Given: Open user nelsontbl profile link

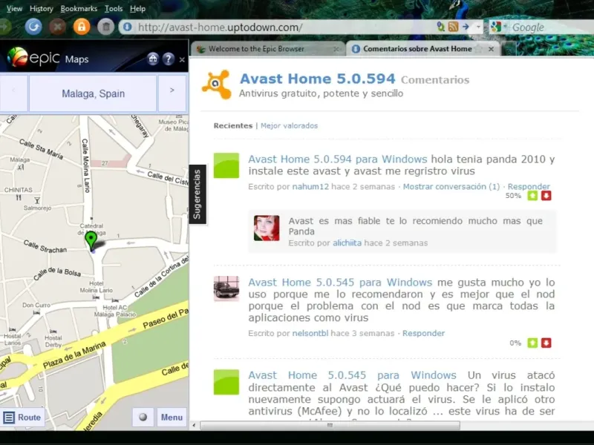Looking at the screenshot, I should point(310,333).
